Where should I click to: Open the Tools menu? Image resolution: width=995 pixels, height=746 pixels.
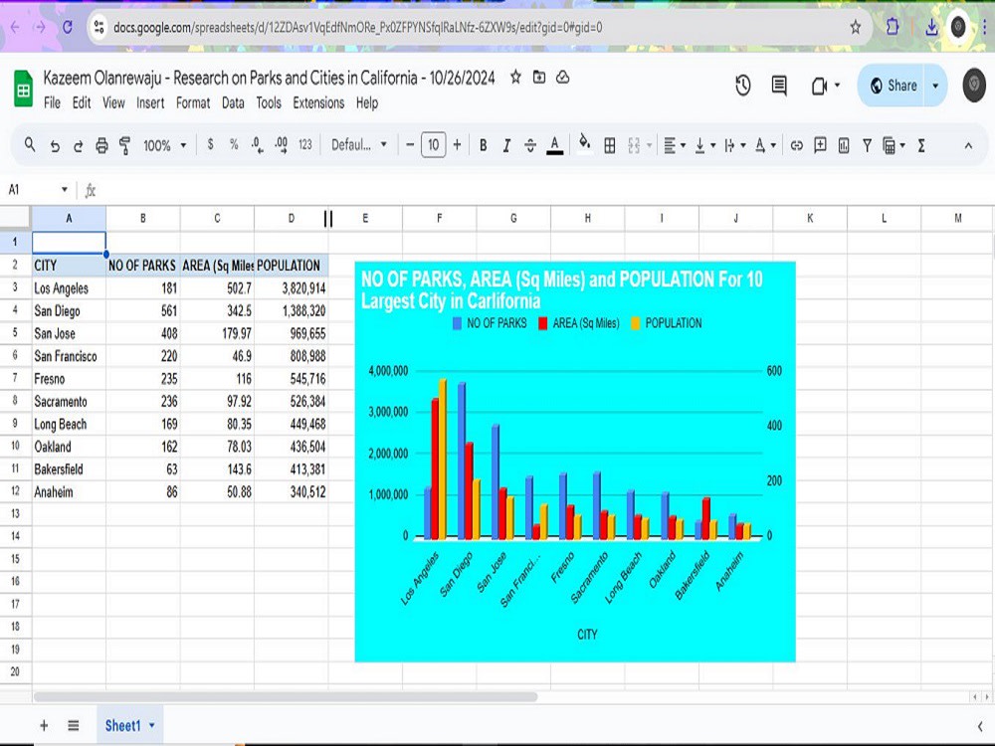pos(269,102)
